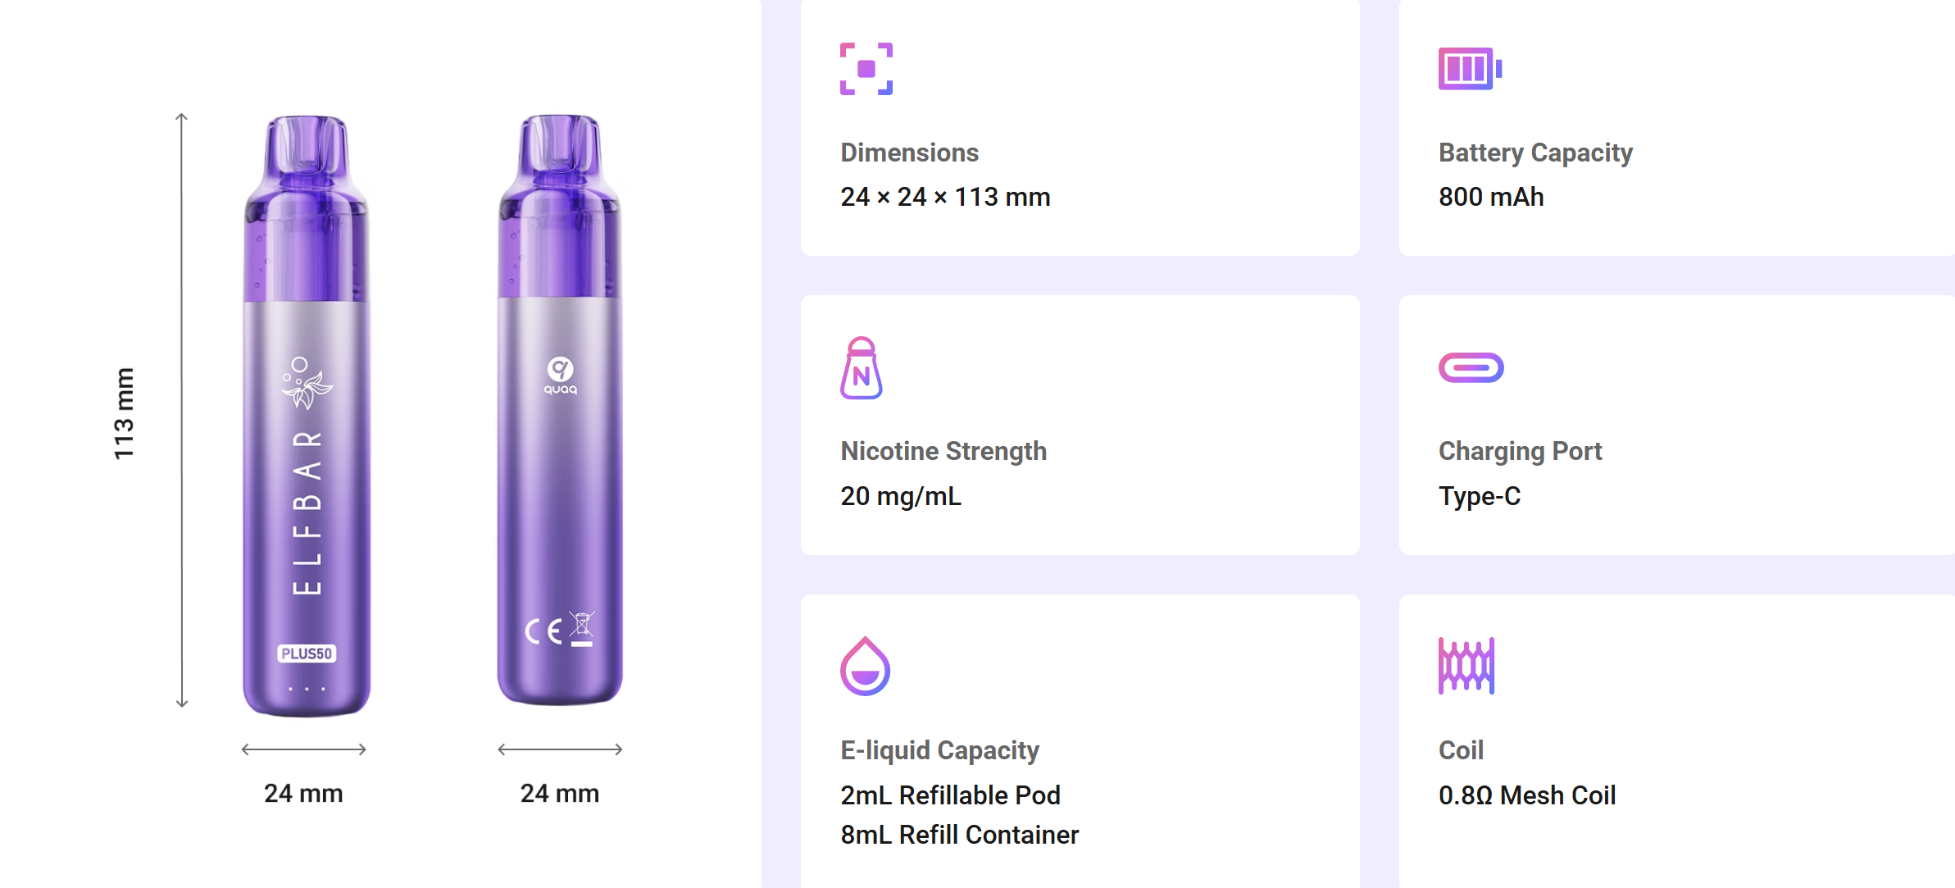The width and height of the screenshot is (1955, 888).
Task: Click the leaf logo above ELFBAR text
Action: pos(305,383)
